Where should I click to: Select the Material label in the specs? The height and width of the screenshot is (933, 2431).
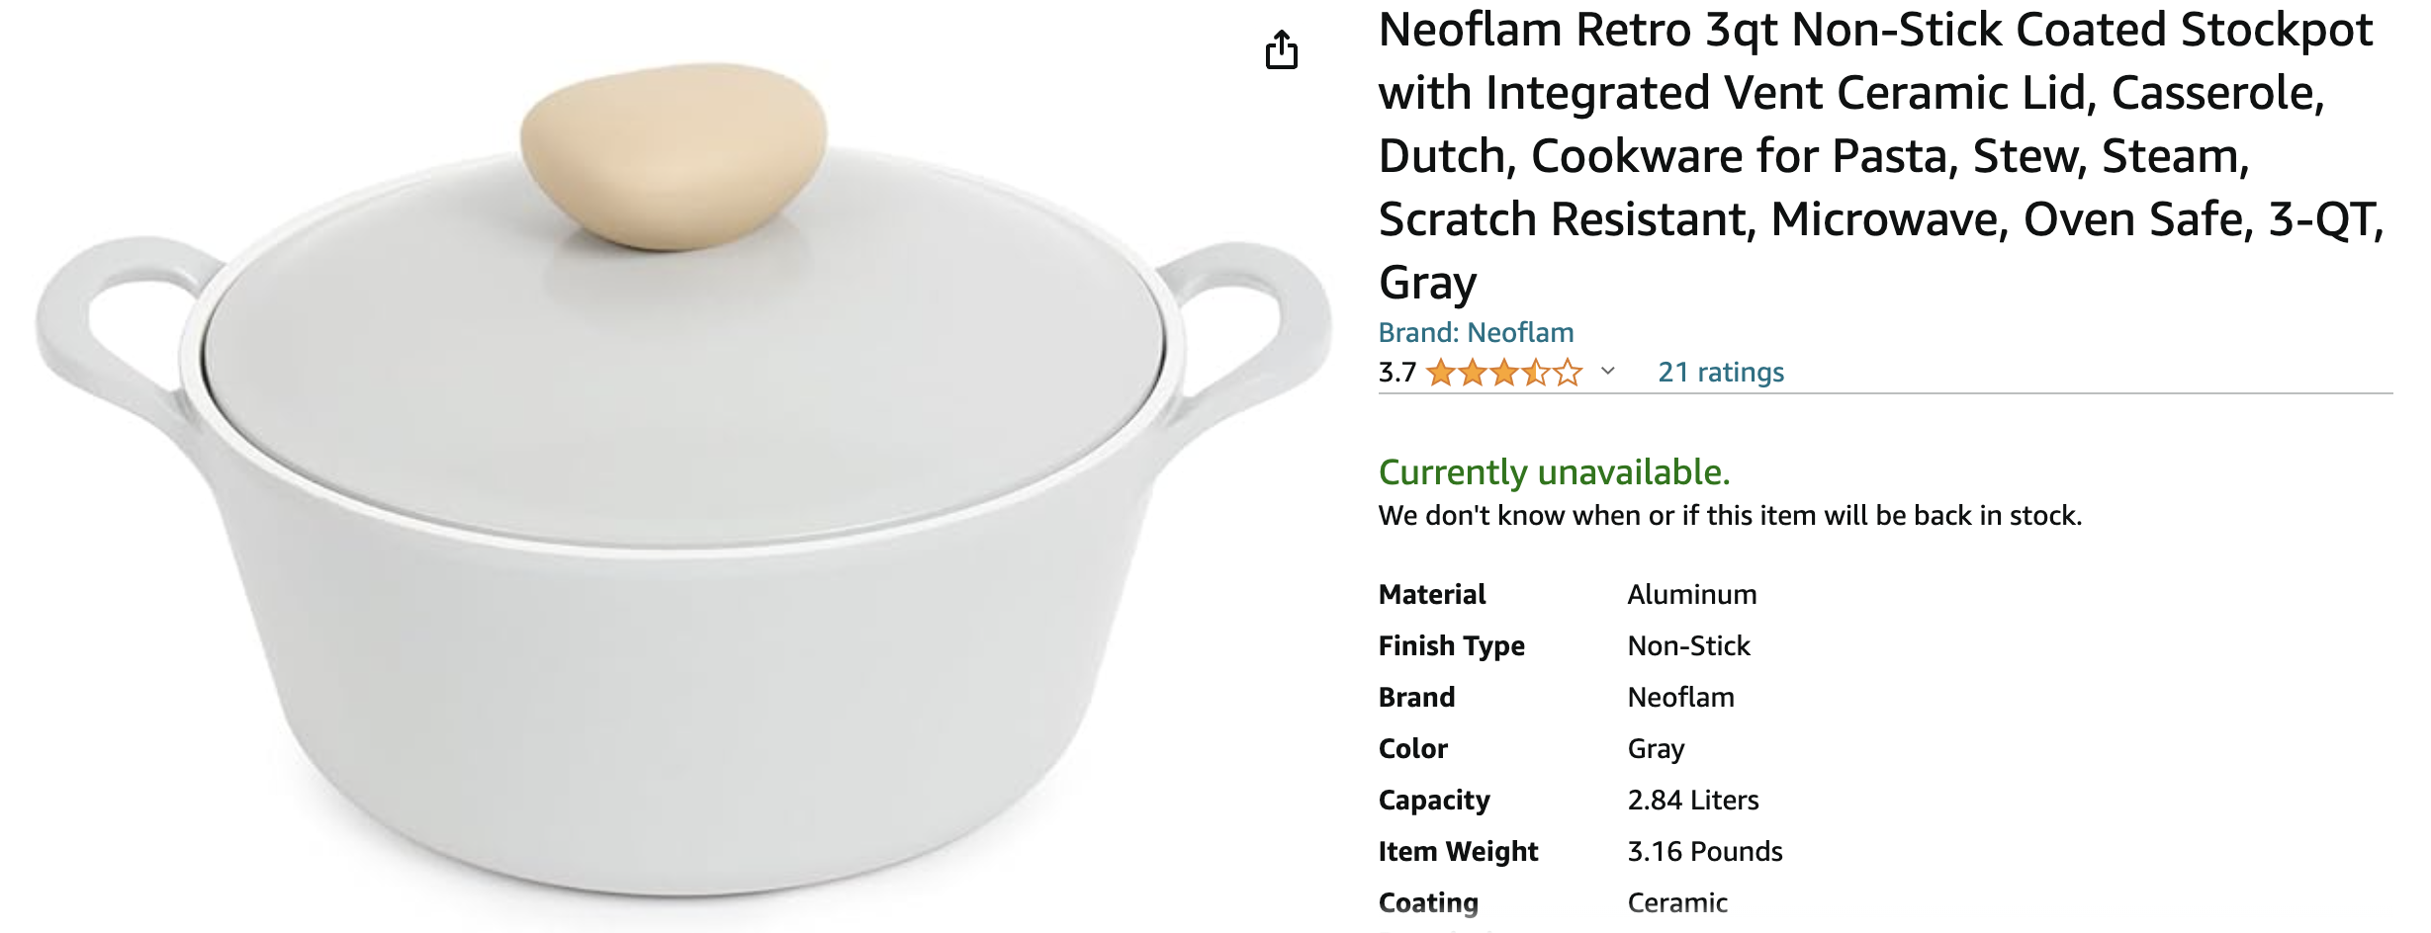[x=1432, y=595]
